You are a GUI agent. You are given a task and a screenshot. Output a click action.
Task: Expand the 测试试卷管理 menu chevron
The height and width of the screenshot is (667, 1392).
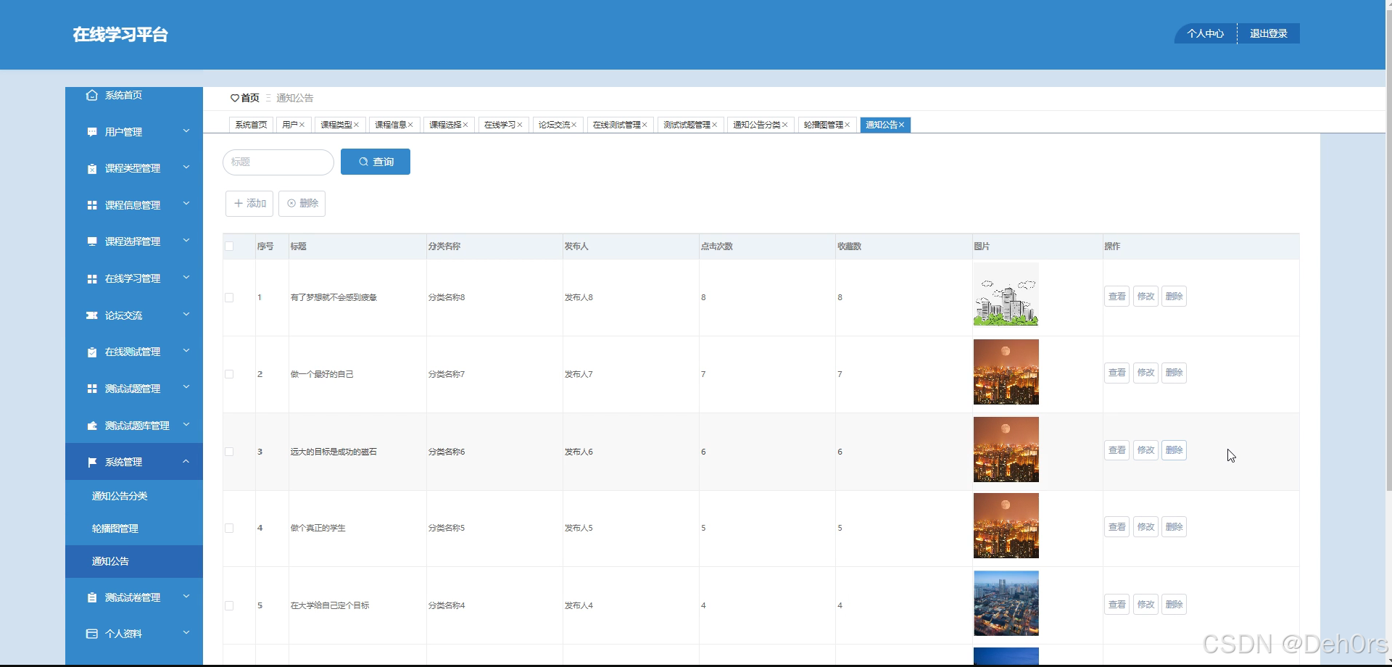(x=186, y=597)
